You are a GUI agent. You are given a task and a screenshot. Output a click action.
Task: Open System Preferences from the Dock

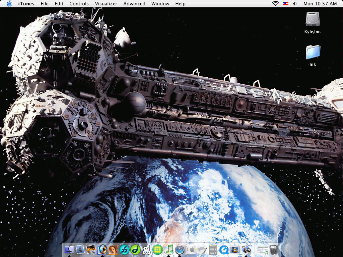tap(191, 250)
